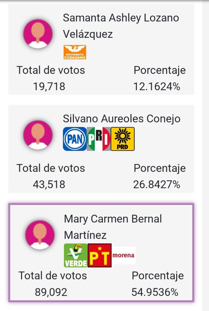The image size is (209, 311).
Task: Open candidate name Mary Carmen Bernal Martínez
Action: pyautogui.click(x=113, y=227)
